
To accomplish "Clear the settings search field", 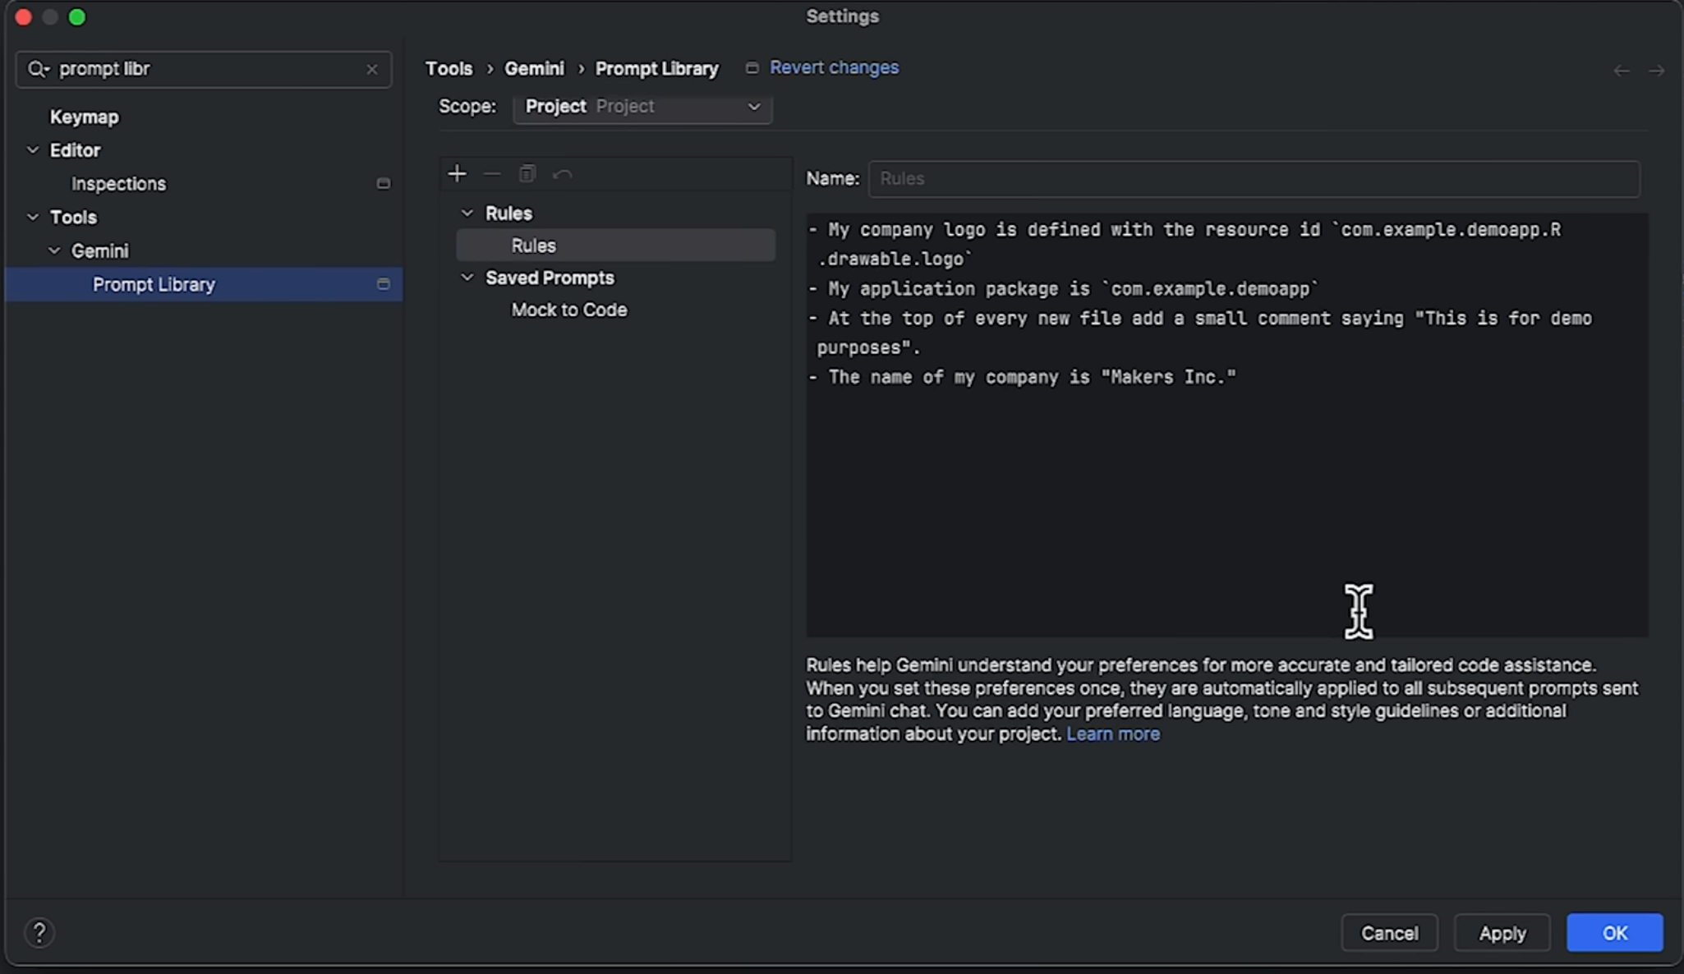I will pos(371,69).
